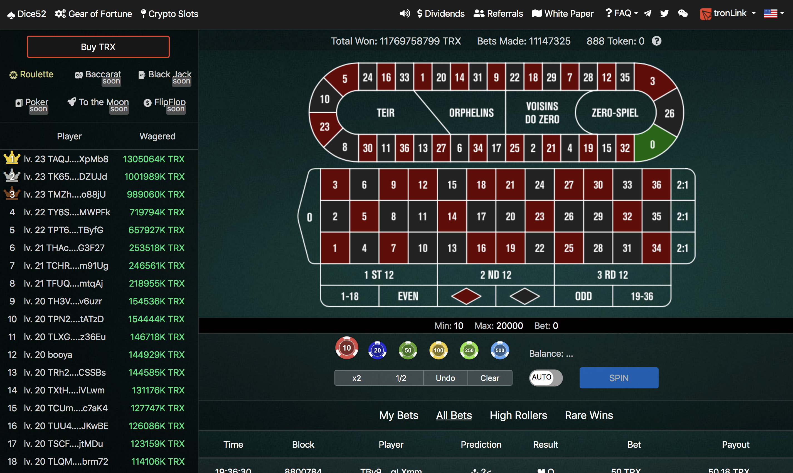Click the 888 Token help question mark
Image resolution: width=793 pixels, height=473 pixels.
point(656,41)
